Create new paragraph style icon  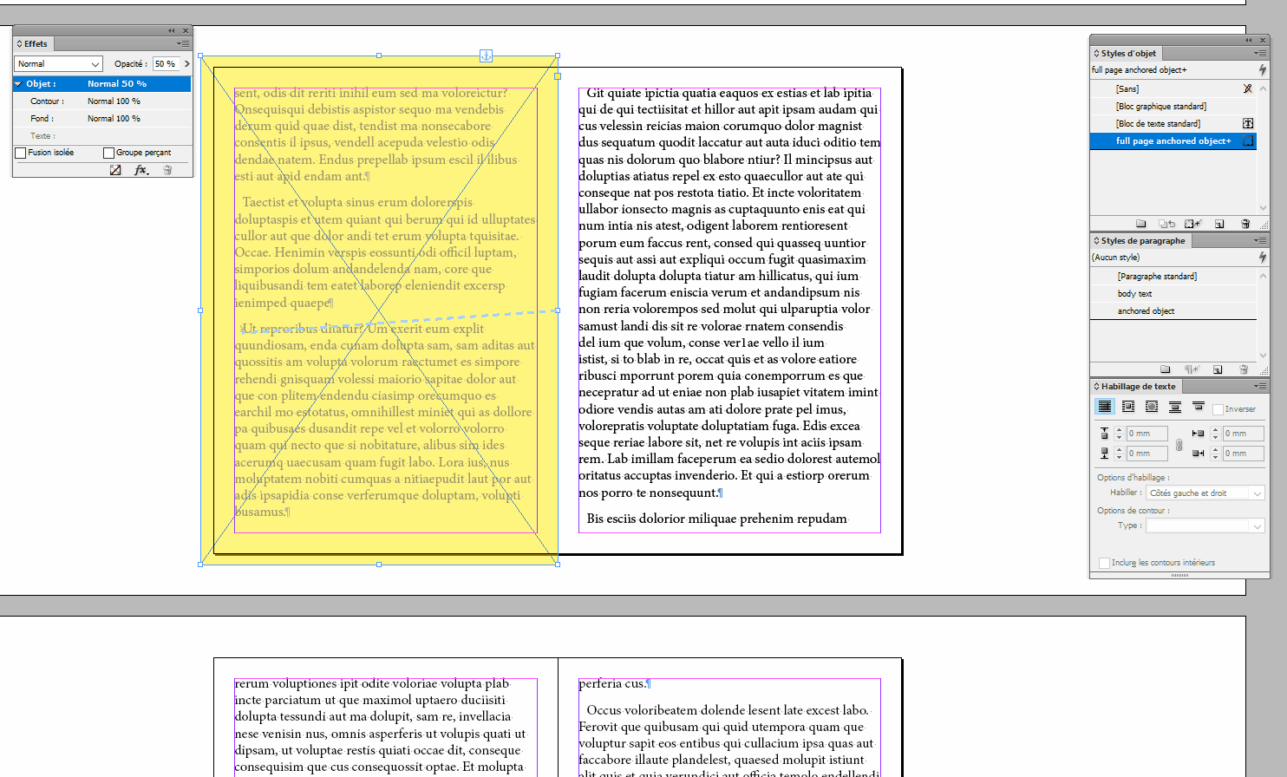1218,369
